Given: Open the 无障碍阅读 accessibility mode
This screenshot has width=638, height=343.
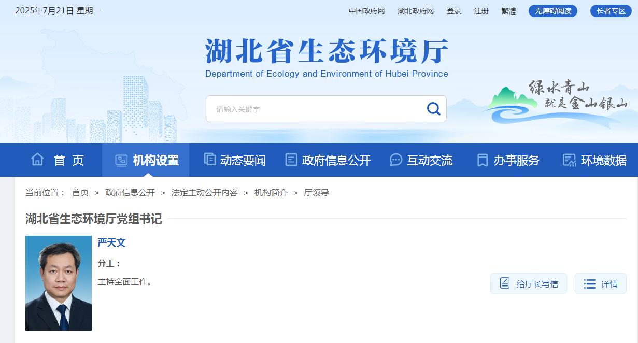Looking at the screenshot, I should (552, 10).
